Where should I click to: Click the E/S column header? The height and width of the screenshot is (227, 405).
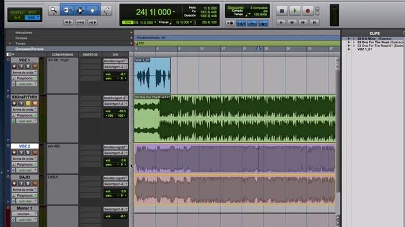115,55
